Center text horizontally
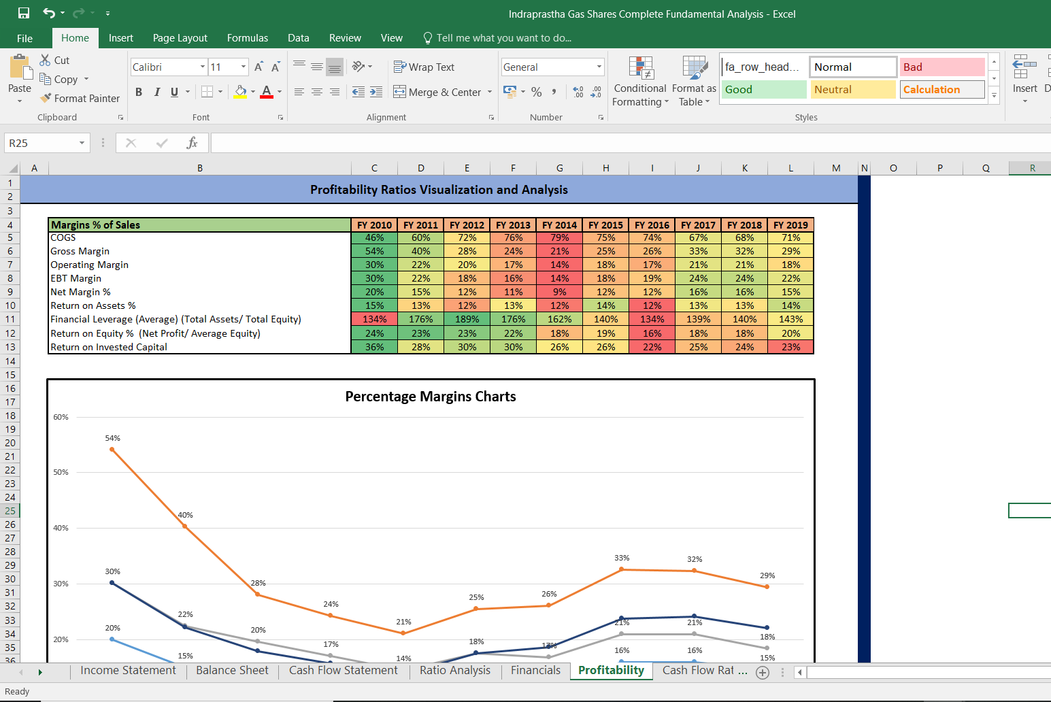The width and height of the screenshot is (1051, 702). pos(317,92)
